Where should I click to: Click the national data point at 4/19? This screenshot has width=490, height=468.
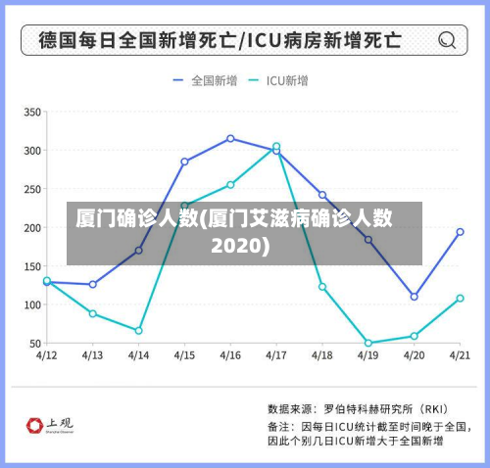368,240
